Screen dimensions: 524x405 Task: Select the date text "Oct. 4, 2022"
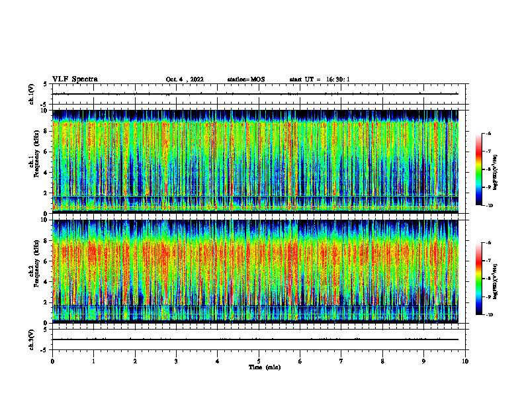click(x=185, y=79)
